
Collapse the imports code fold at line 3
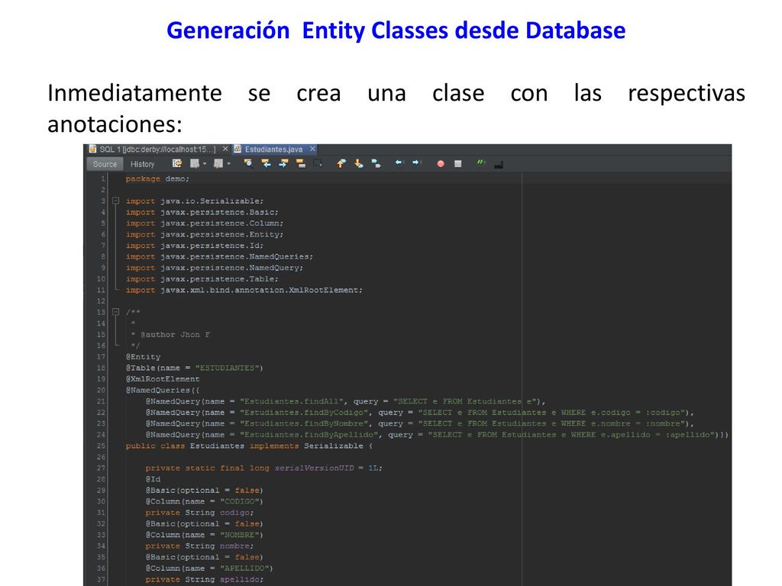coord(116,201)
